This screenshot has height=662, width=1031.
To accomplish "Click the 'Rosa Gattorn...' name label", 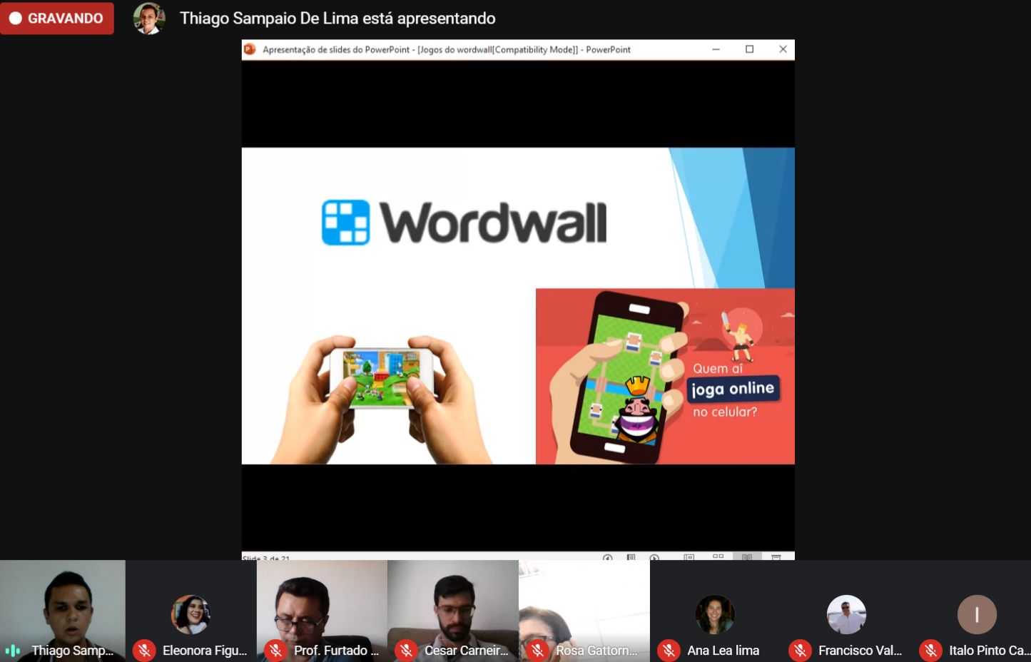I will click(x=596, y=651).
